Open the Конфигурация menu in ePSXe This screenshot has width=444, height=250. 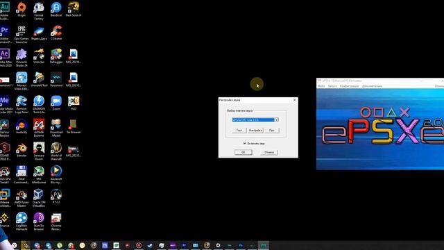tap(349, 86)
